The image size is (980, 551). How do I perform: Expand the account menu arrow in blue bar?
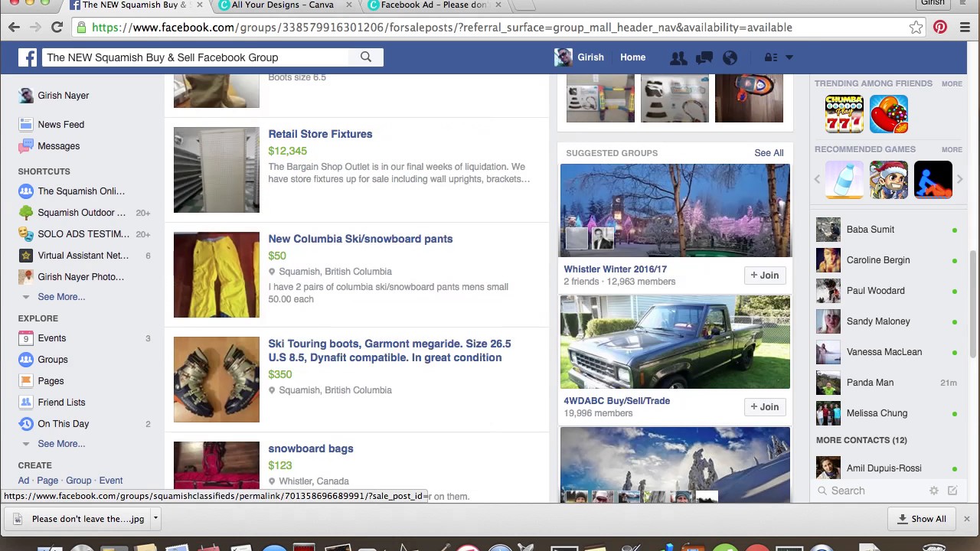point(789,57)
